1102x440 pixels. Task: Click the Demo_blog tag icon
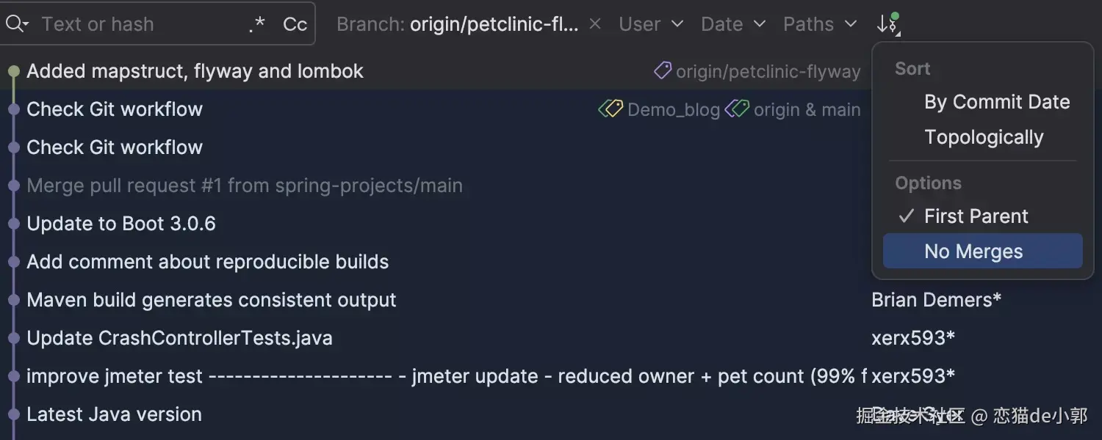611,109
